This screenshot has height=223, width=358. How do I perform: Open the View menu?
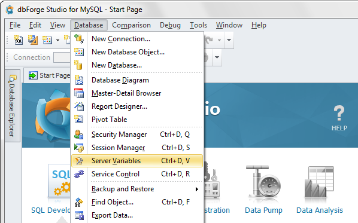pos(57,25)
